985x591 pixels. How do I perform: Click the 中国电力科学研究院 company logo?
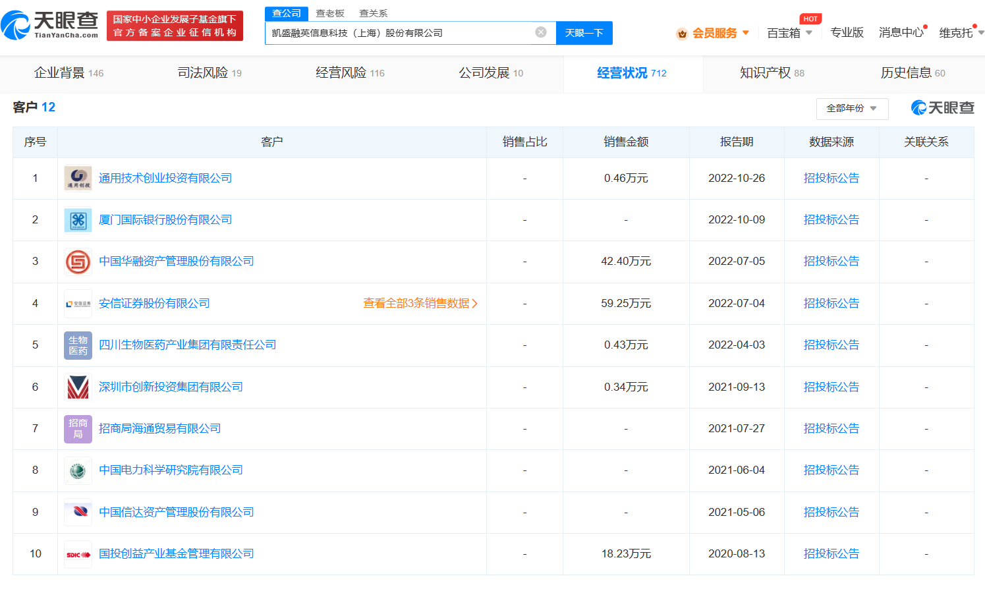pos(78,470)
